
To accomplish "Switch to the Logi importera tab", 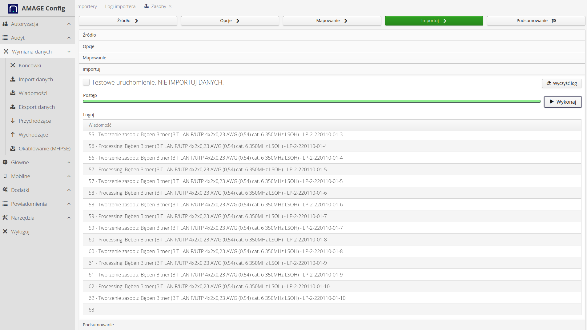I will pyautogui.click(x=120, y=6).
